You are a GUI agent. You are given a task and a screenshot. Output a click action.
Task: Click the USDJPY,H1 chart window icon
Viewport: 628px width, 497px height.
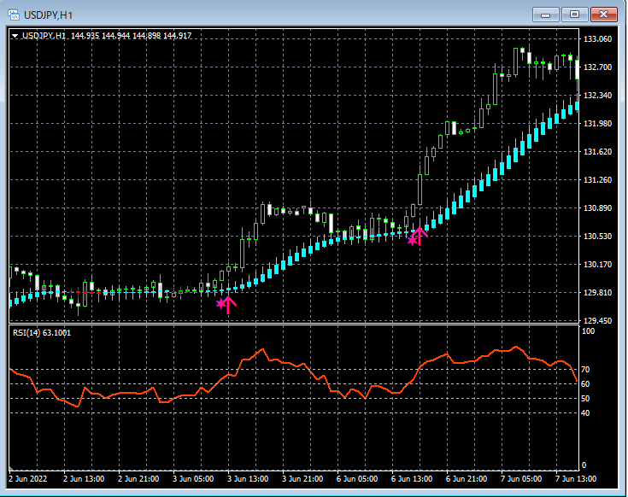pos(14,15)
